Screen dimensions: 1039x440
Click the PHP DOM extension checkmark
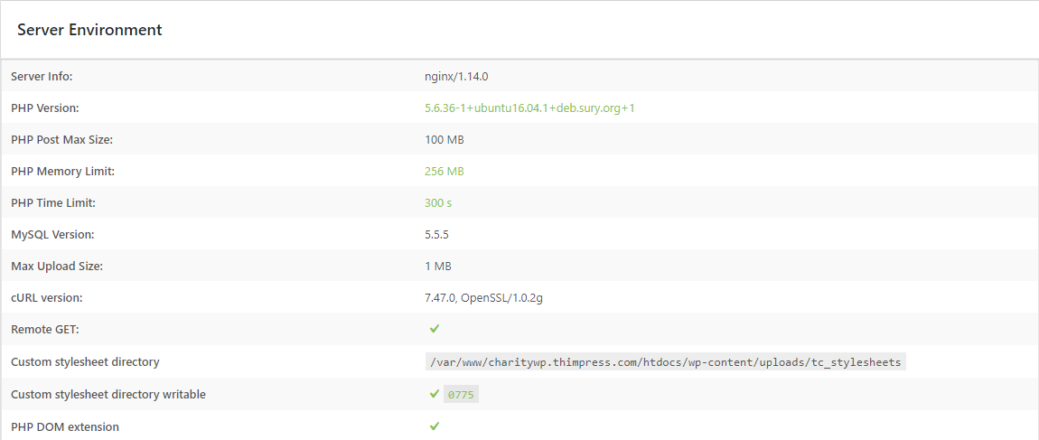point(434,426)
